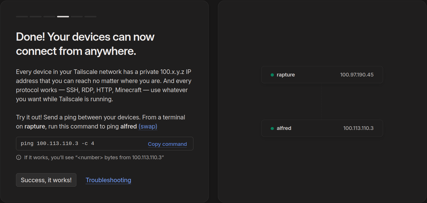Screen dimensions: 427x203
Task: Skip to the last progress step segment
Action: point(90,17)
